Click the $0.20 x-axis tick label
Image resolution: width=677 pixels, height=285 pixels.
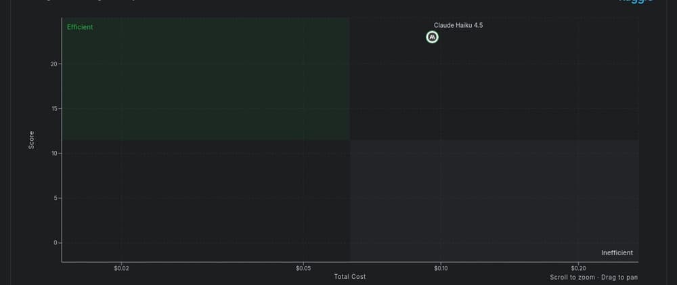578,268
